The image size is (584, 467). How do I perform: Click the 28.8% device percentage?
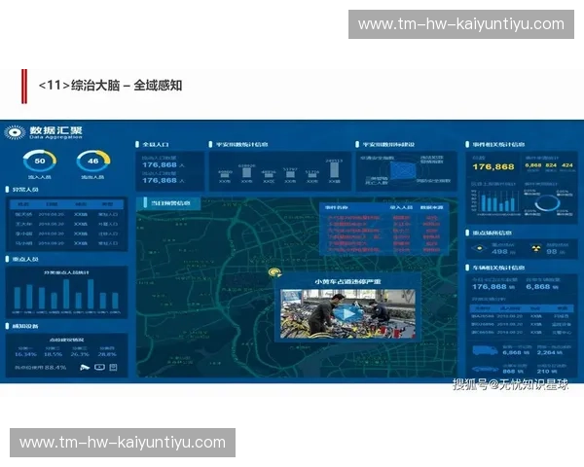pyautogui.click(x=107, y=354)
